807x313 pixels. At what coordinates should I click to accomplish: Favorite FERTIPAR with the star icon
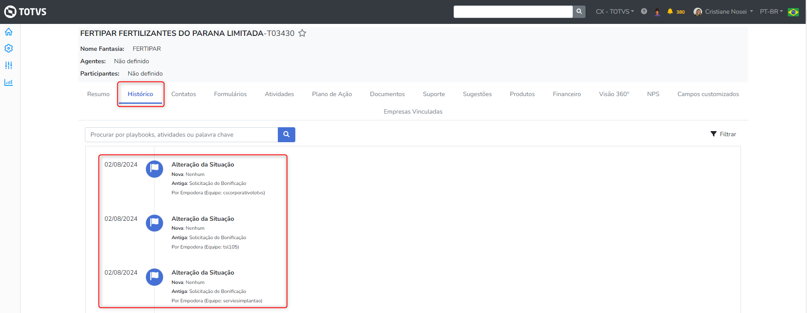[x=302, y=33]
